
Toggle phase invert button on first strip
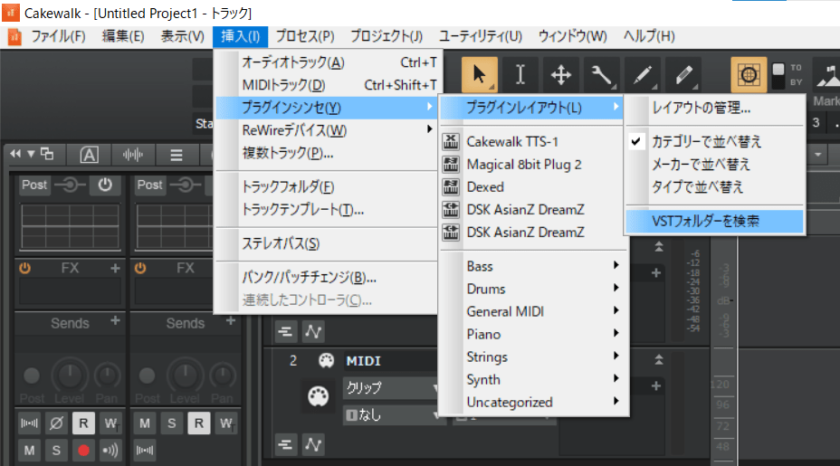tap(56, 423)
